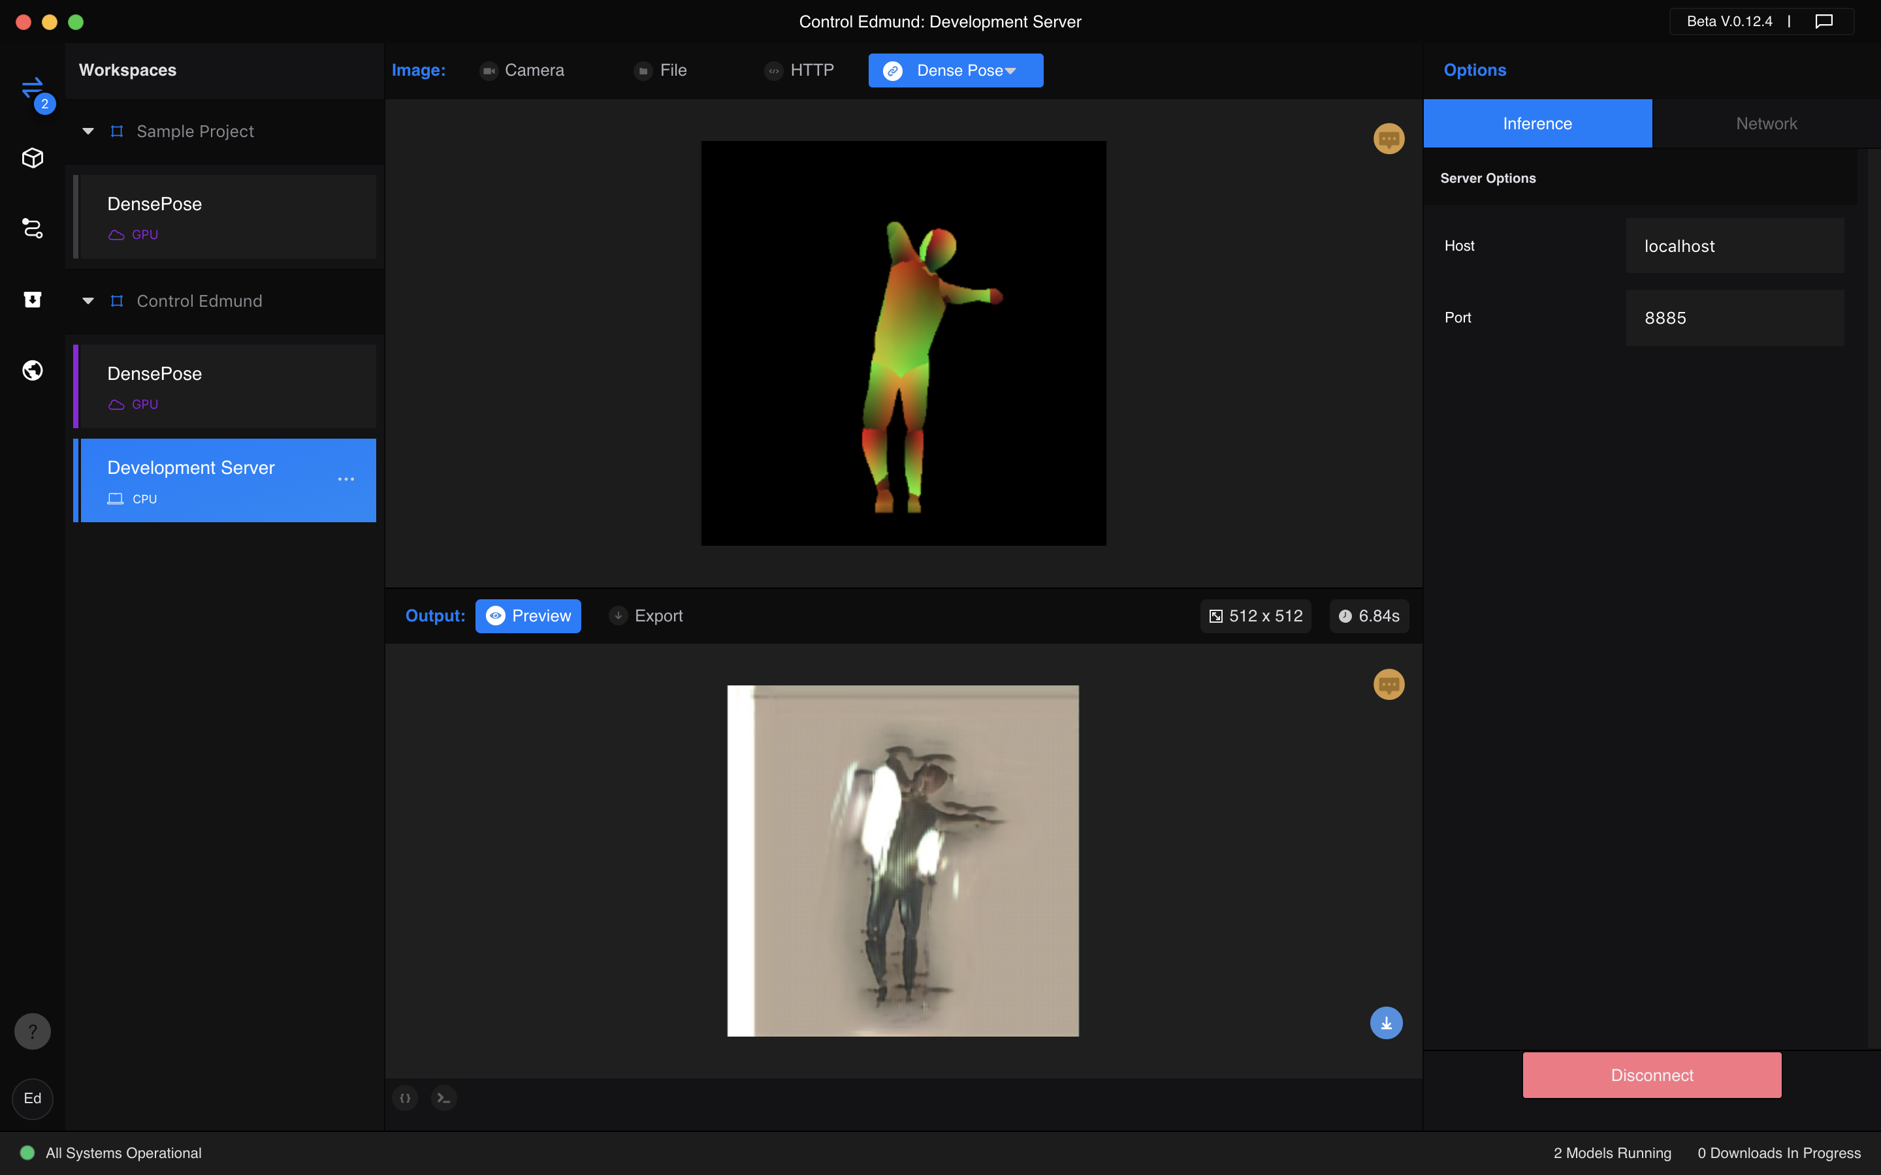Image resolution: width=1881 pixels, height=1175 pixels.
Task: Open the chained models pipeline sidebar icon
Action: pyautogui.click(x=32, y=228)
